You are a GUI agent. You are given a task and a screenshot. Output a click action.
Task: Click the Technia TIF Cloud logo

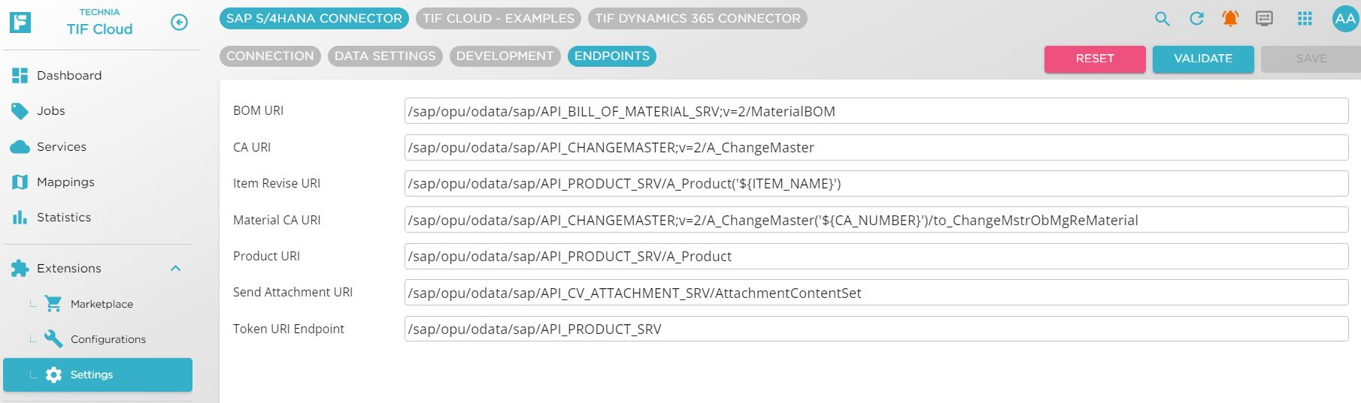pyautogui.click(x=20, y=22)
